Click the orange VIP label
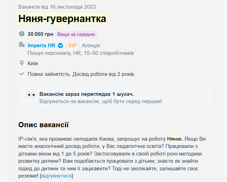Screen dimensions: 227x182 (73, 45)
